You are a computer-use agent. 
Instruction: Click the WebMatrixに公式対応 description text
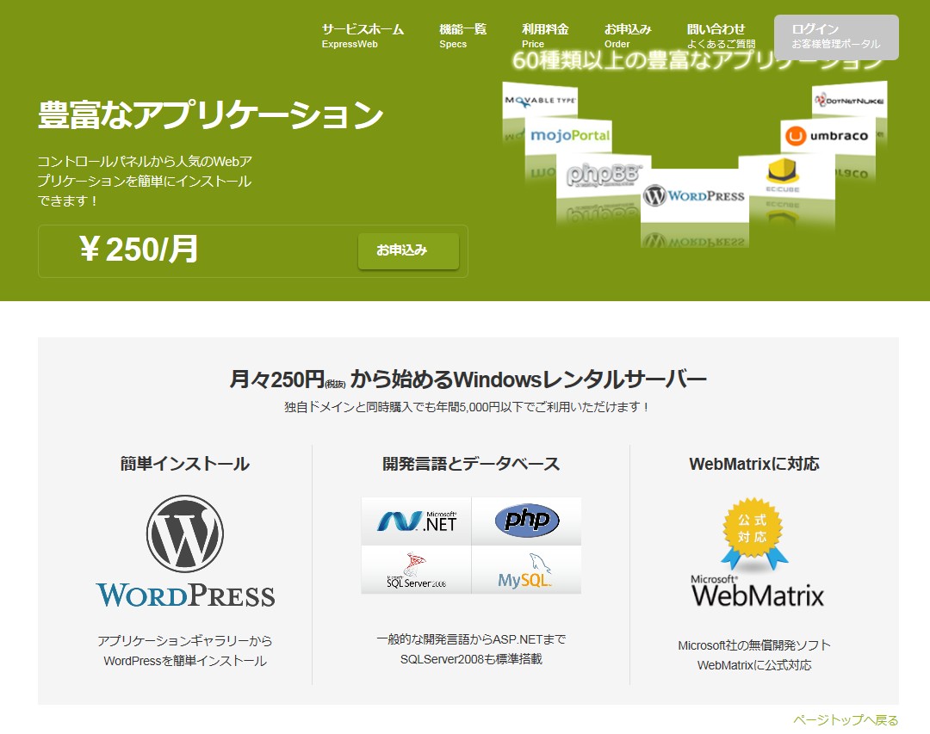click(x=753, y=665)
